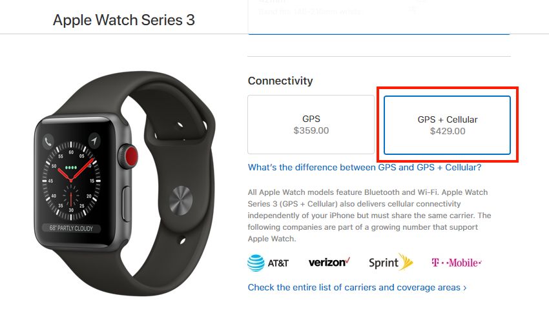Open the GPS vs GPS + Cellular difference link
Image resolution: width=549 pixels, height=333 pixels.
364,168
